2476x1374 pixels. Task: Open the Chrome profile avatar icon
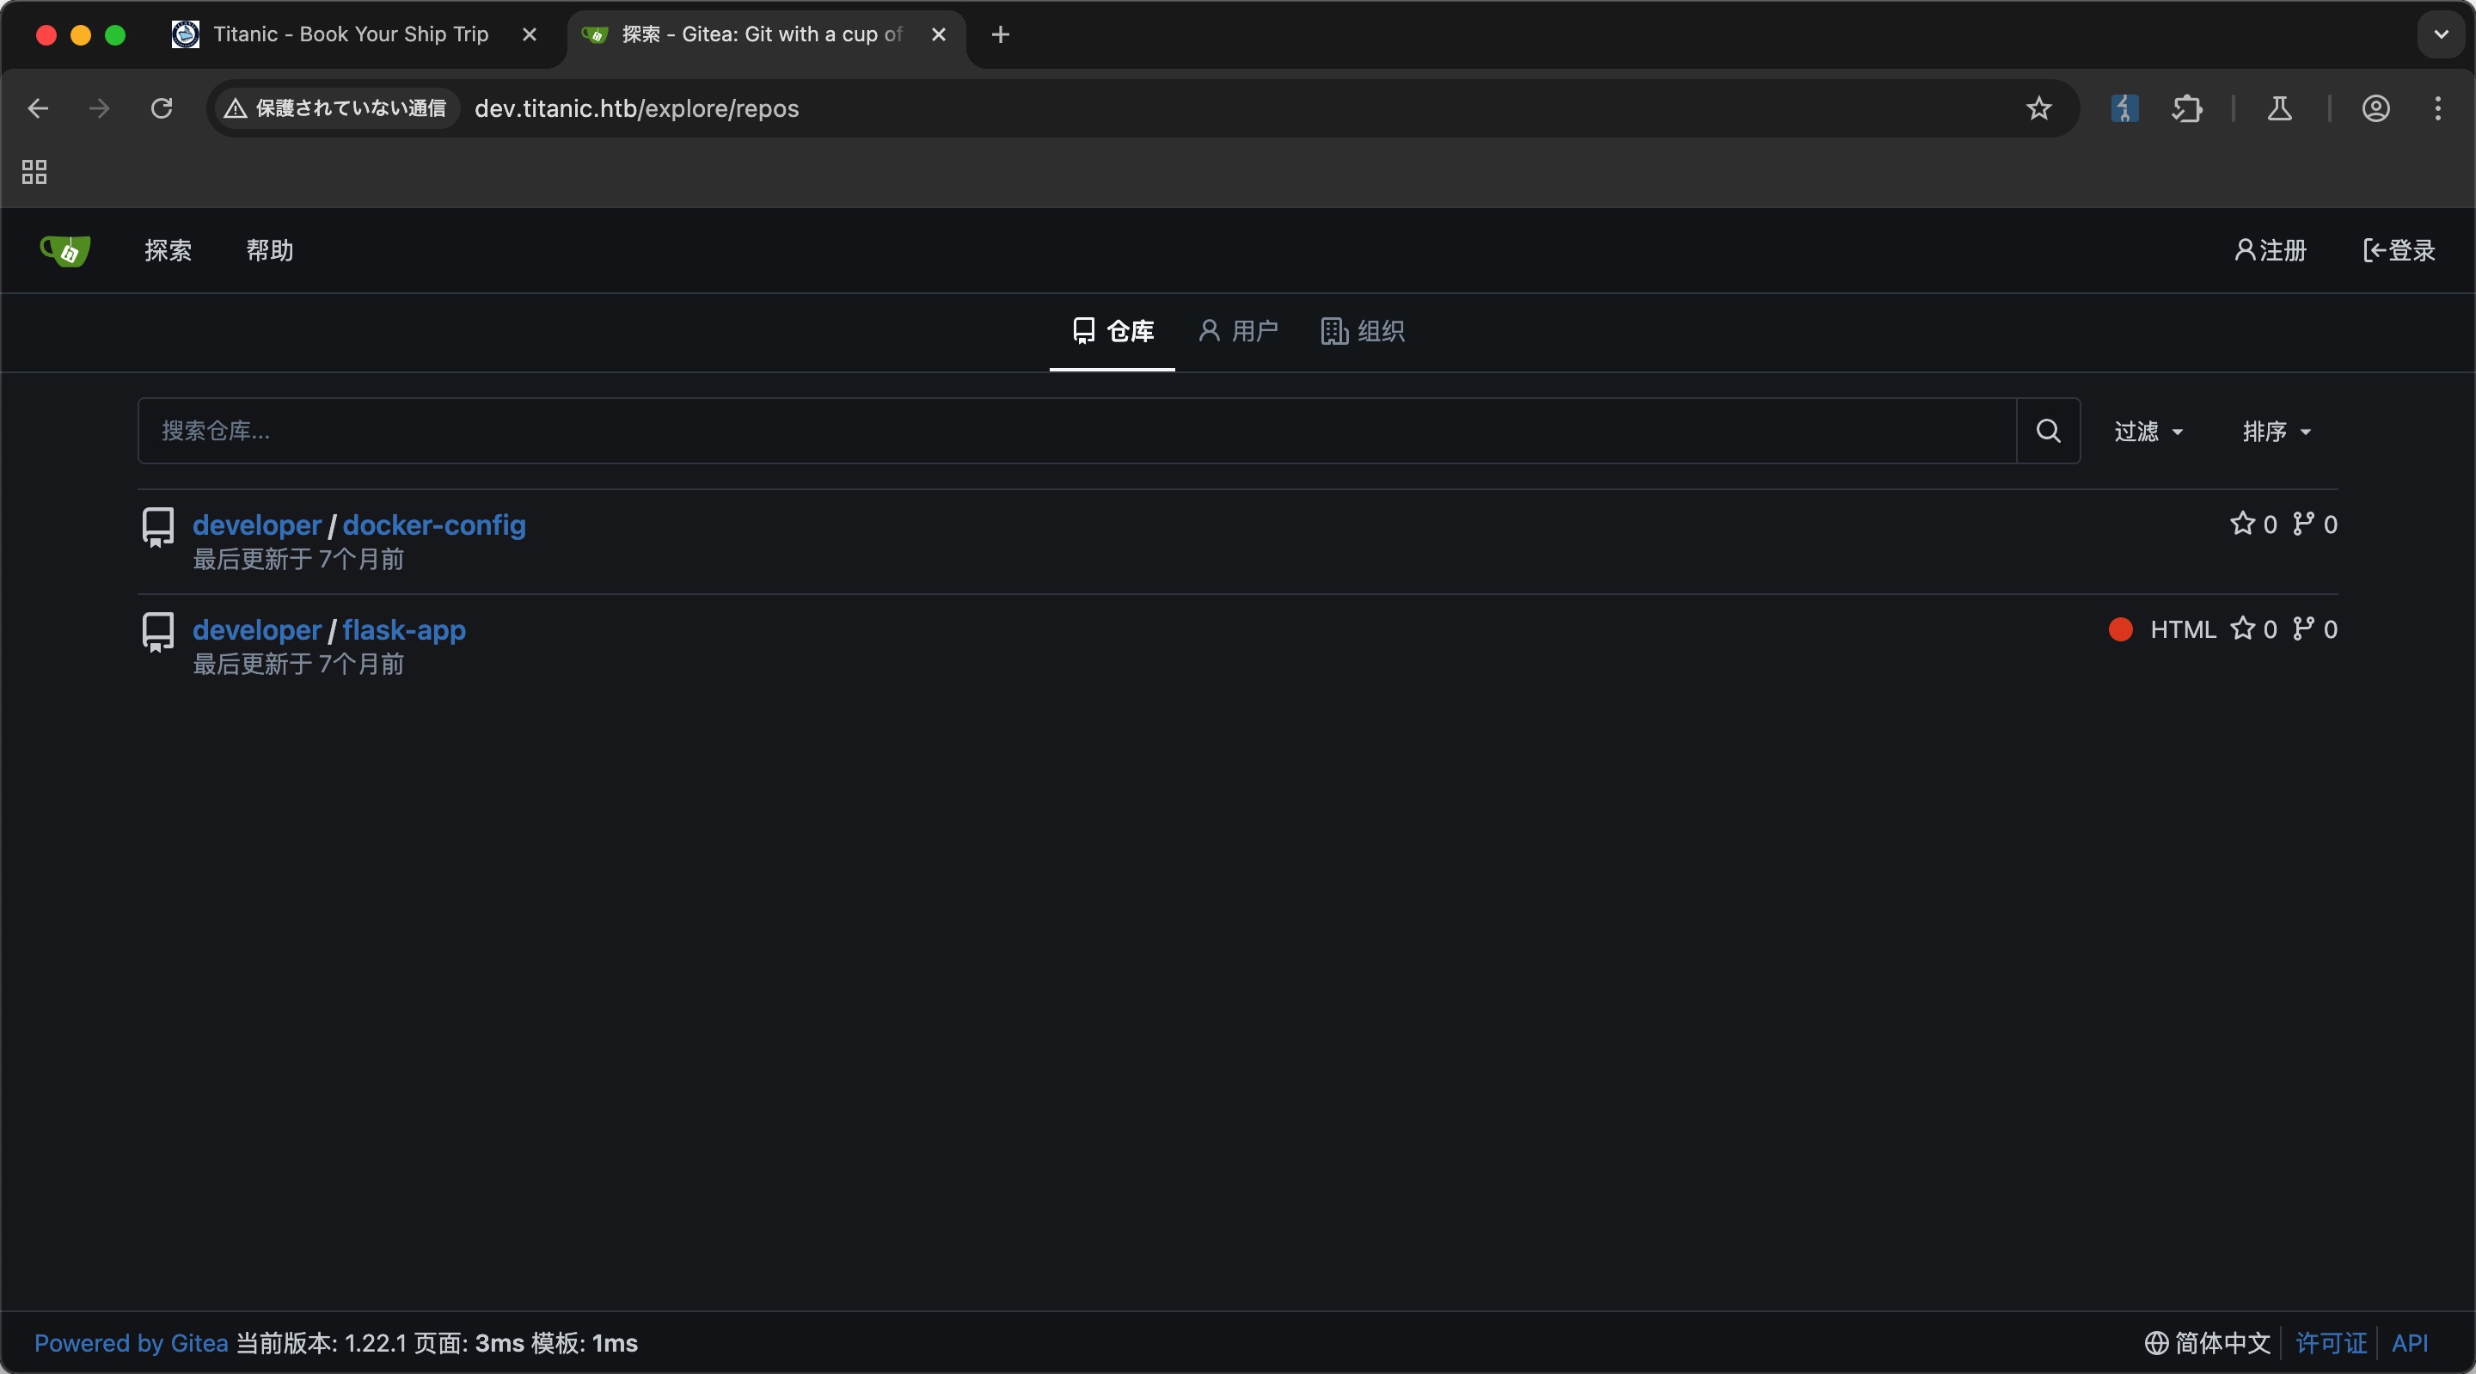pyautogui.click(x=2375, y=108)
